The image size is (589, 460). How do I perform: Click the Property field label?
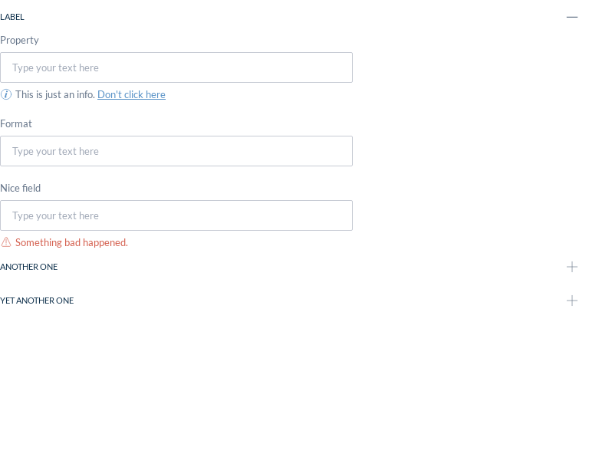pyautogui.click(x=19, y=40)
